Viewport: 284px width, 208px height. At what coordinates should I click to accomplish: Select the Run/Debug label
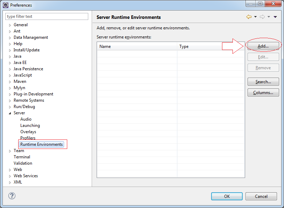tap(24, 107)
